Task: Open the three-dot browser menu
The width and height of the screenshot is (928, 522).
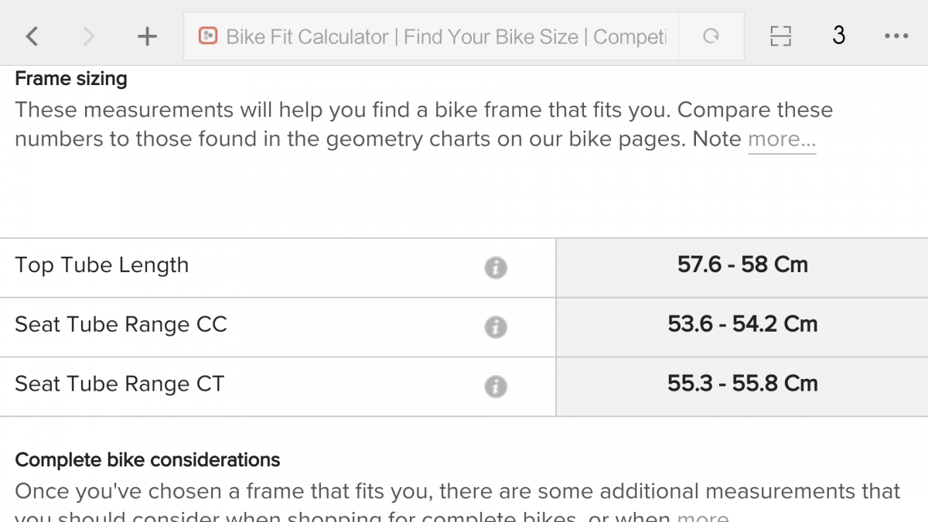Action: pyautogui.click(x=896, y=36)
